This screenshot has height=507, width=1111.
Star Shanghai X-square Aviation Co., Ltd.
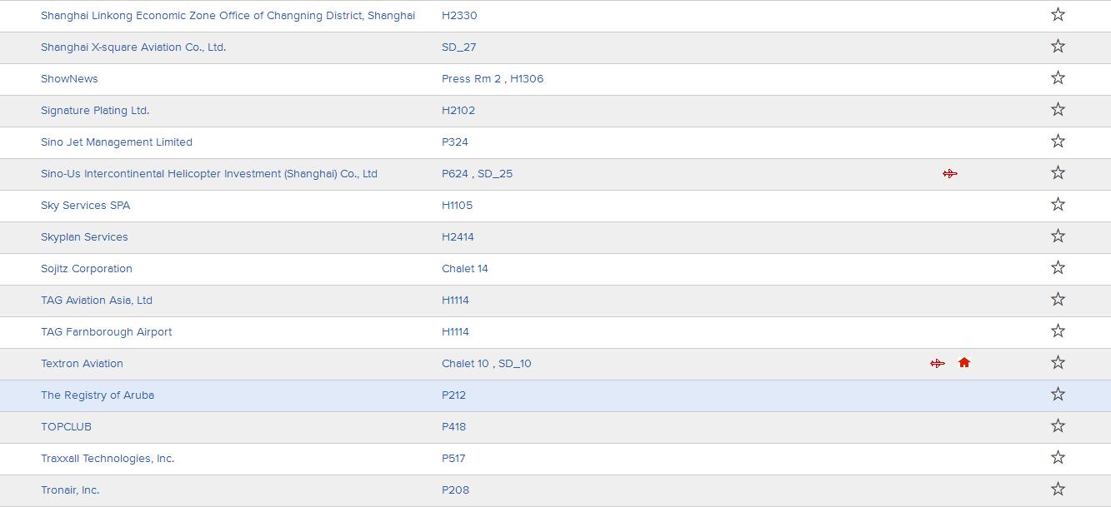[x=1058, y=46]
